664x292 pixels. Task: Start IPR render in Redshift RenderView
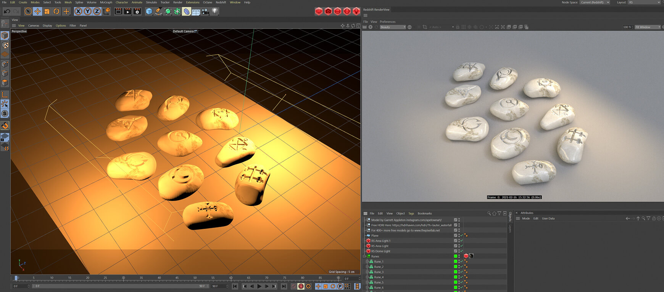371,27
